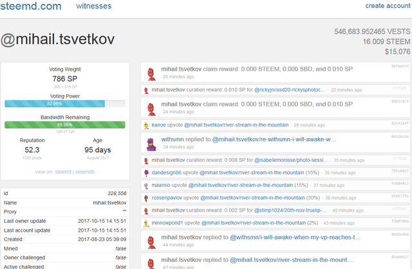Click maarnio's avatar icon
412x269 pixels.
146,186
